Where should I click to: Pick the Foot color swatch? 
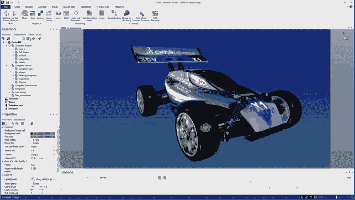[43, 136]
